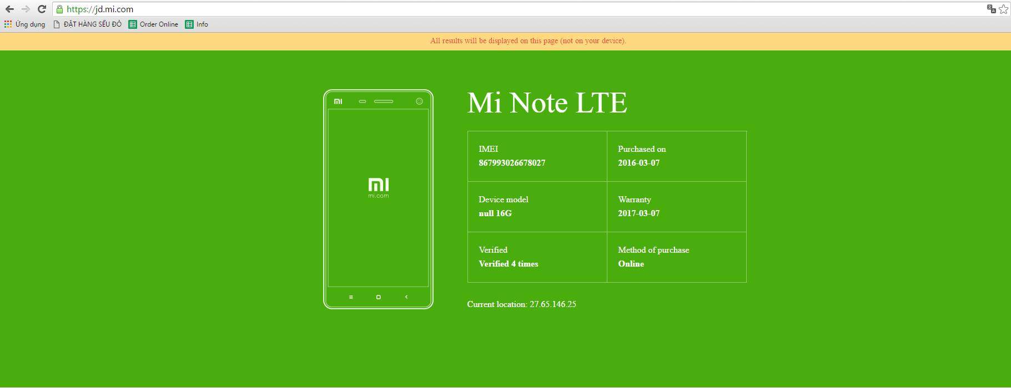Click the Current location IP address
The image size is (1011, 388).
point(552,304)
